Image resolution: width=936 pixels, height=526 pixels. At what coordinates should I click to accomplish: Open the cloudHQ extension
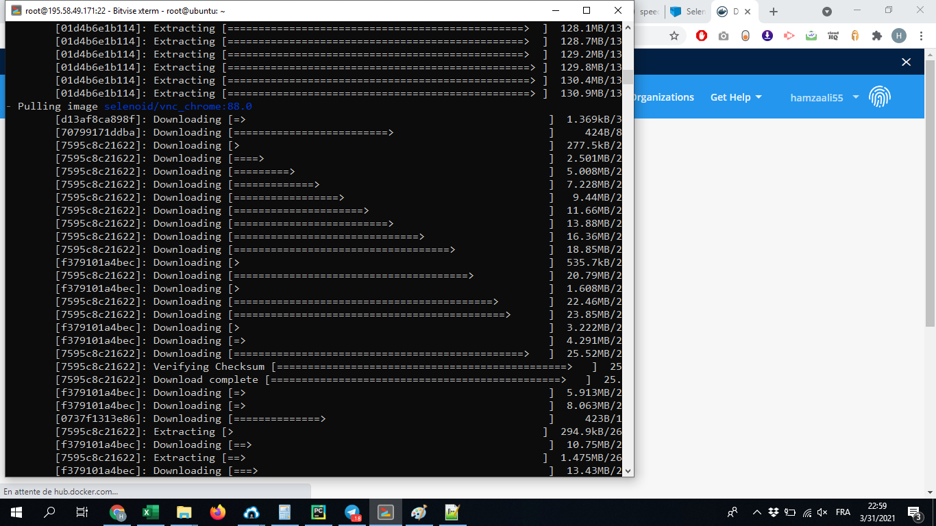(833, 36)
